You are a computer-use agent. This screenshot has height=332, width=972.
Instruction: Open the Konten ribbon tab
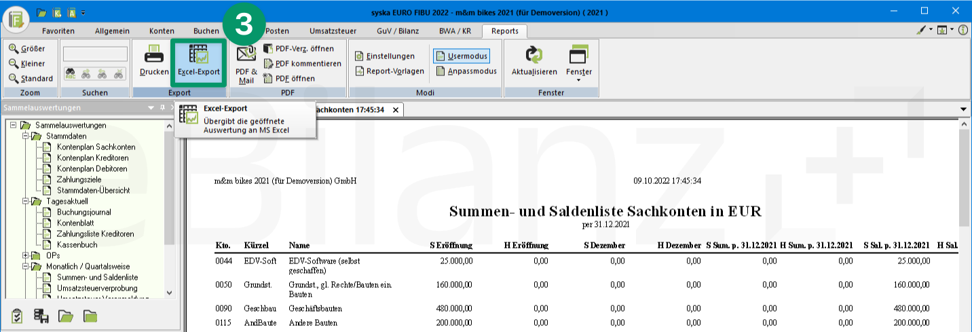click(162, 31)
